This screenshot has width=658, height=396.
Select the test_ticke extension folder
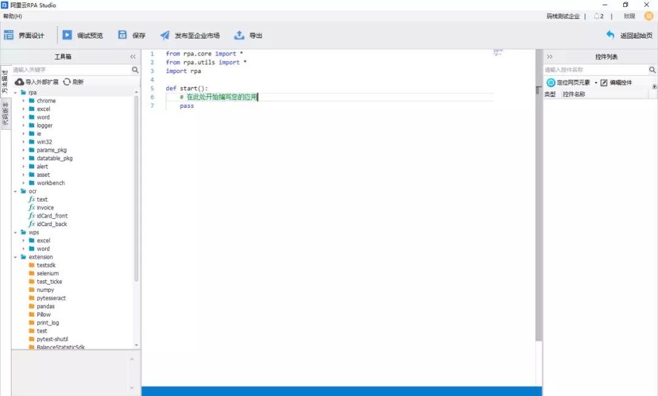[x=45, y=281]
